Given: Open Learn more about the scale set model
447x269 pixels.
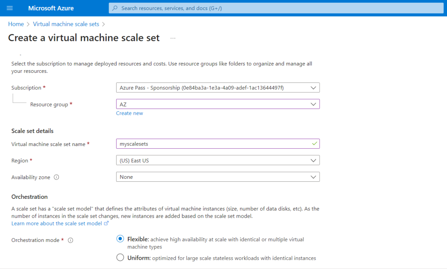Looking at the screenshot, I should (57, 223).
